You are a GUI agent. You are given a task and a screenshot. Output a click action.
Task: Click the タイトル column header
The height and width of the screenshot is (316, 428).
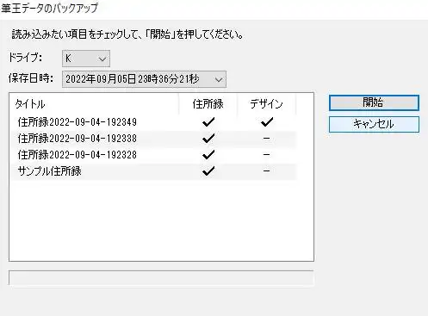(x=94, y=104)
